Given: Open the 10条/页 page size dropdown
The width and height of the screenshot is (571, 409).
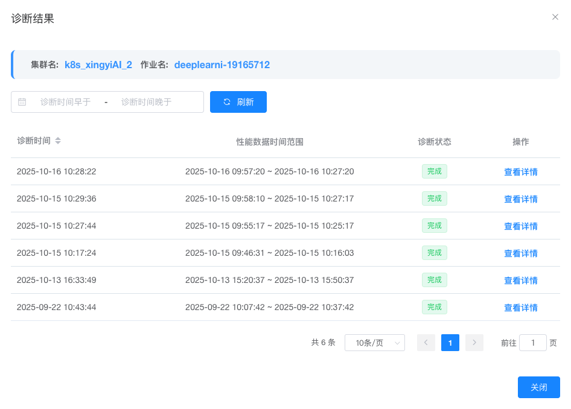Looking at the screenshot, I should (x=374, y=343).
